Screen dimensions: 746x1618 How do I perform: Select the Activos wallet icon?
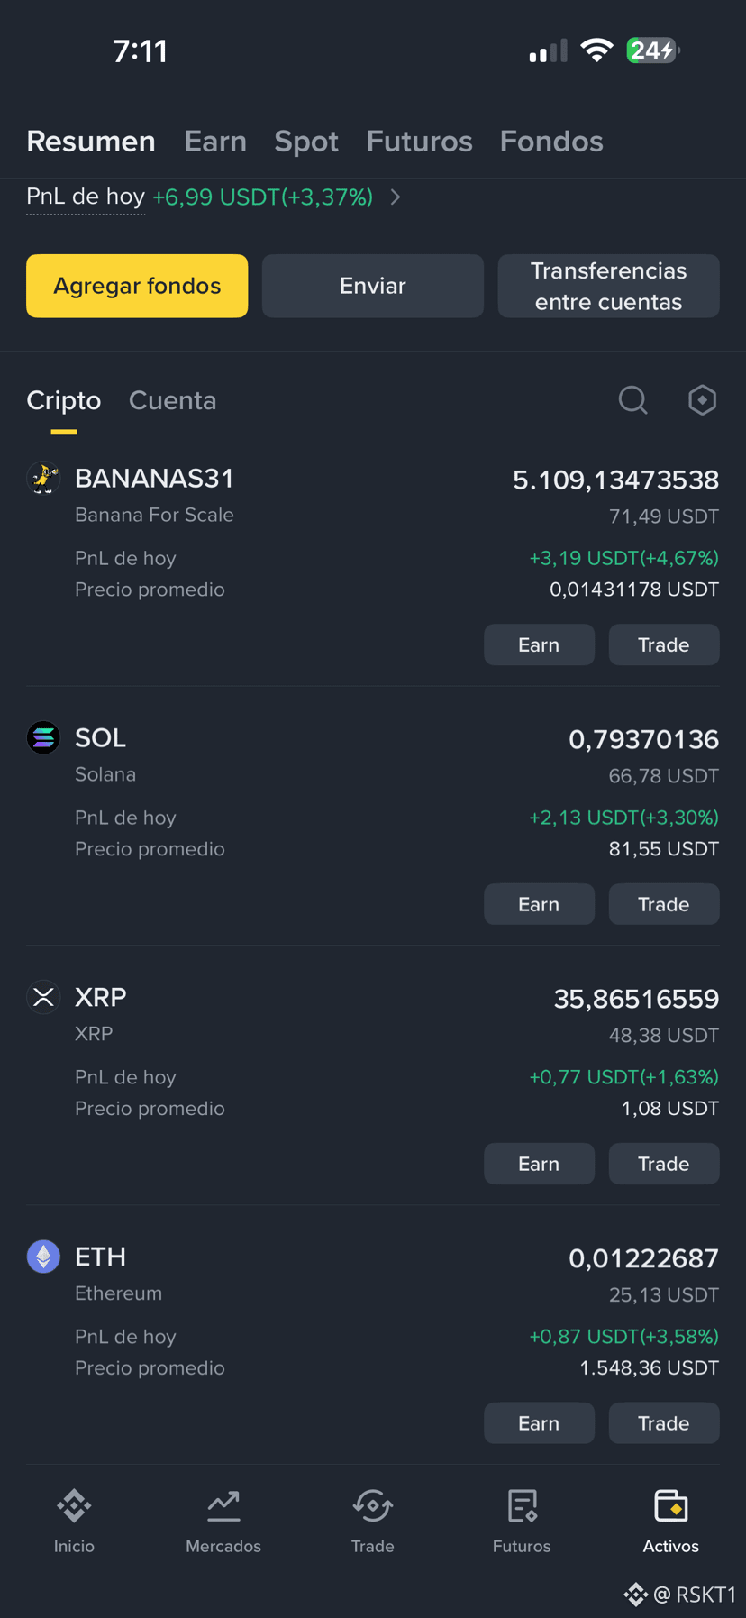pyautogui.click(x=670, y=1505)
